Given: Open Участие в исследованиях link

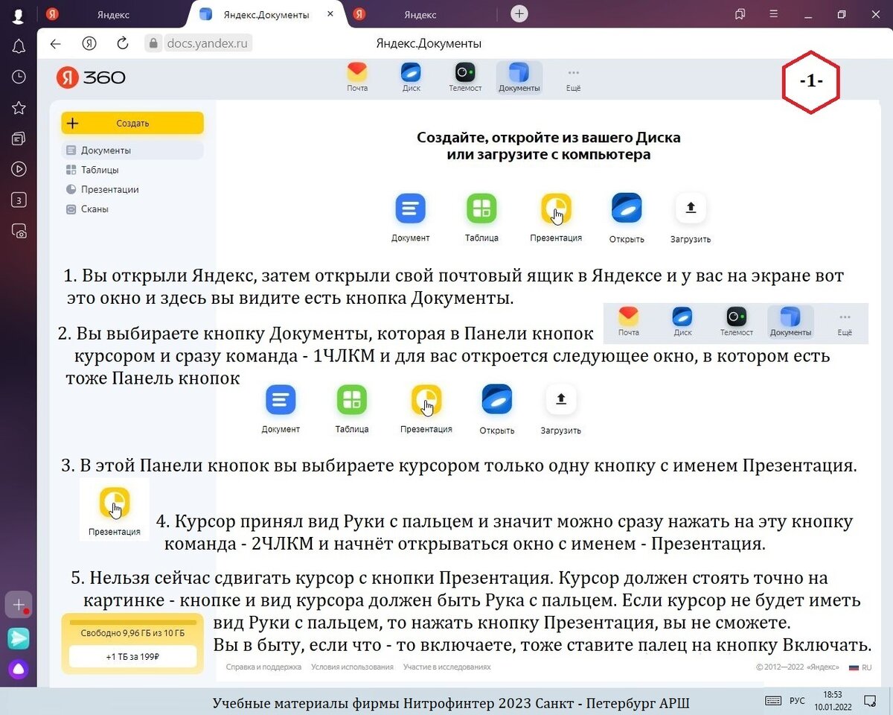Looking at the screenshot, I should click(x=446, y=667).
